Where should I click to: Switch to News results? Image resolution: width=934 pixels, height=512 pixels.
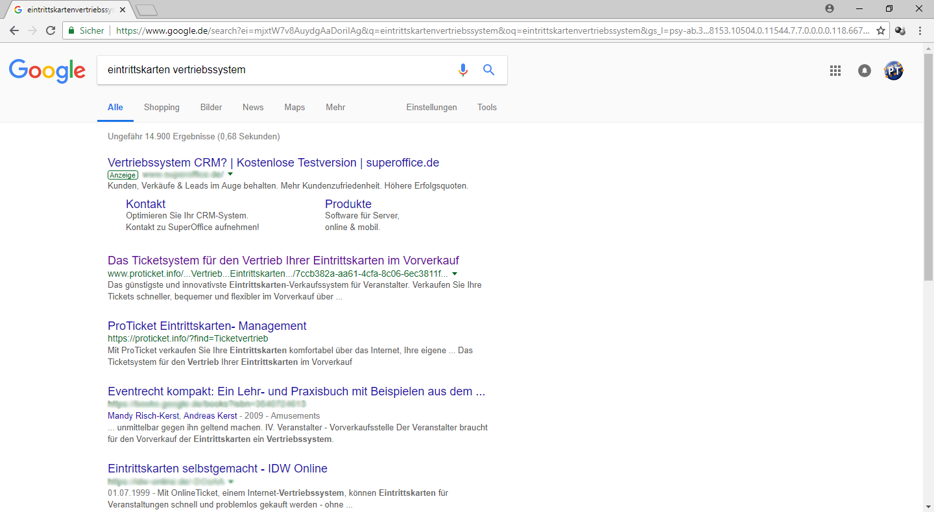click(253, 108)
